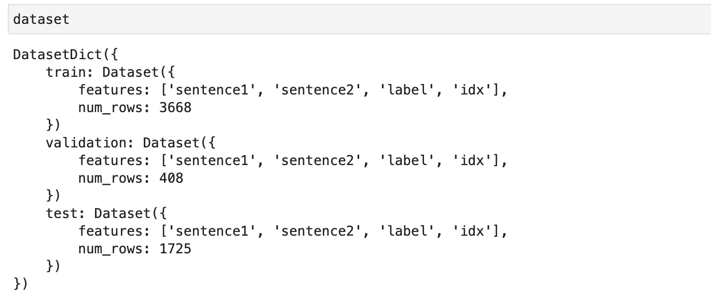Click 'idx' in the test features list
This screenshot has width=711, height=299.
click(x=473, y=231)
